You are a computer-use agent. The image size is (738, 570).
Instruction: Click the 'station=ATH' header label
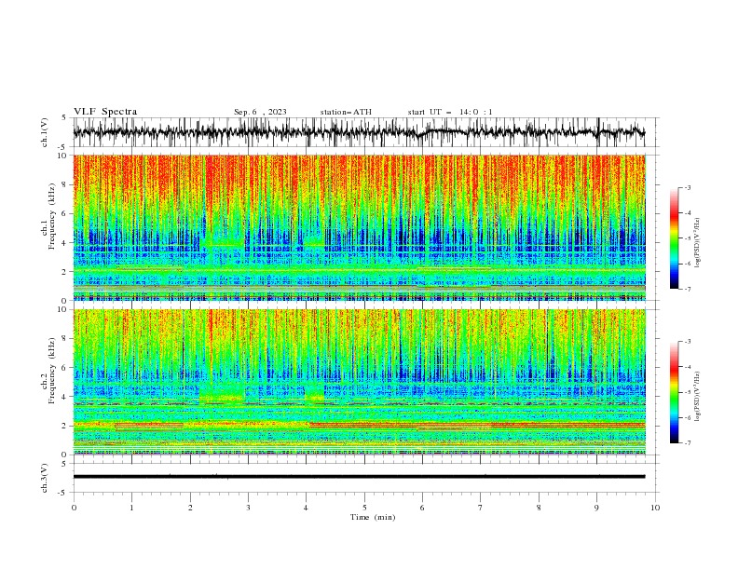pos(346,112)
